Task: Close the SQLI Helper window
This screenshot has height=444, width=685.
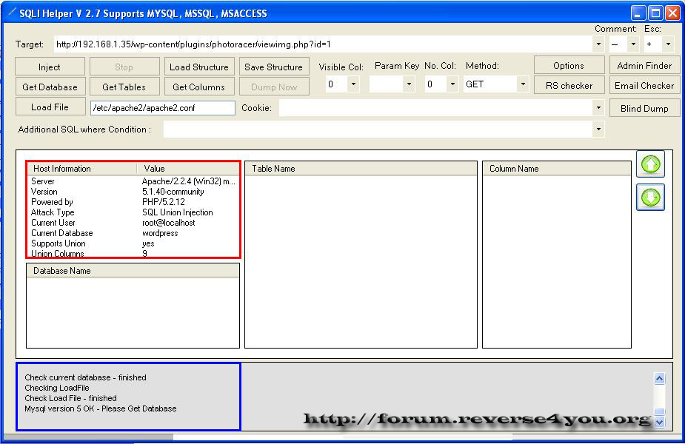Action: pos(672,13)
